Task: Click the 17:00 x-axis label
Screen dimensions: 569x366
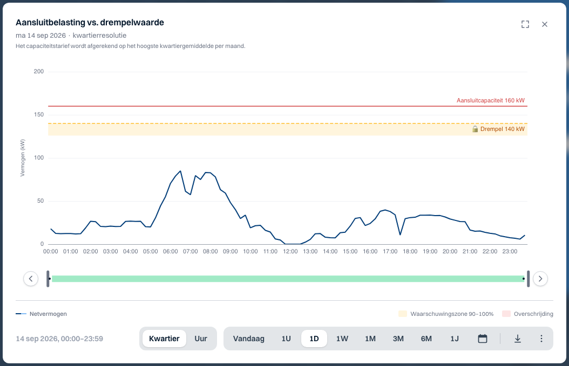Action: 390,251
